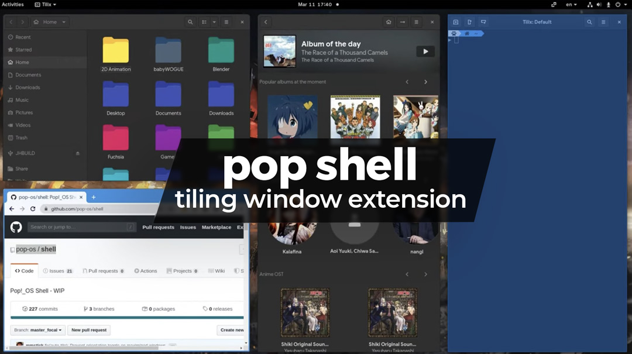Open Pull requests in GitHub header
This screenshot has height=354, width=632.
pos(158,228)
